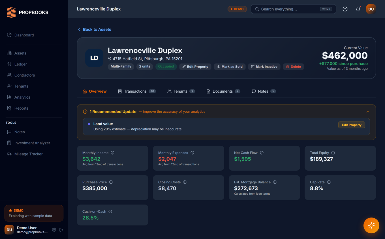
Task: Click the Occupied status badge
Action: 166,66
